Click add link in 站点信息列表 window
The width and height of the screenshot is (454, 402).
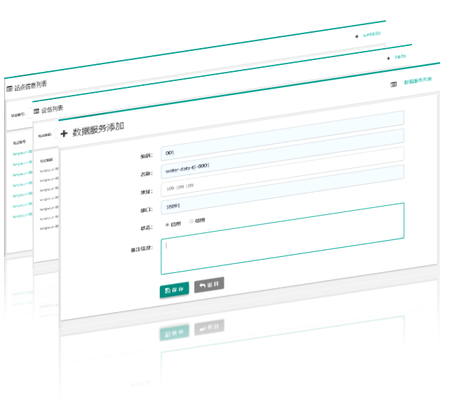372,34
